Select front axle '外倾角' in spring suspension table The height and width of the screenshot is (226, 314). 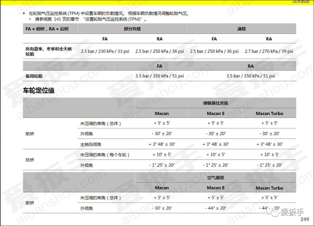pos(86,134)
